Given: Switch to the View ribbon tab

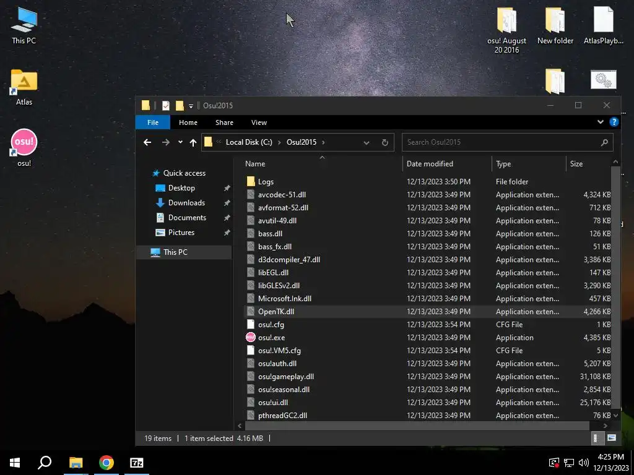Looking at the screenshot, I should [x=259, y=122].
